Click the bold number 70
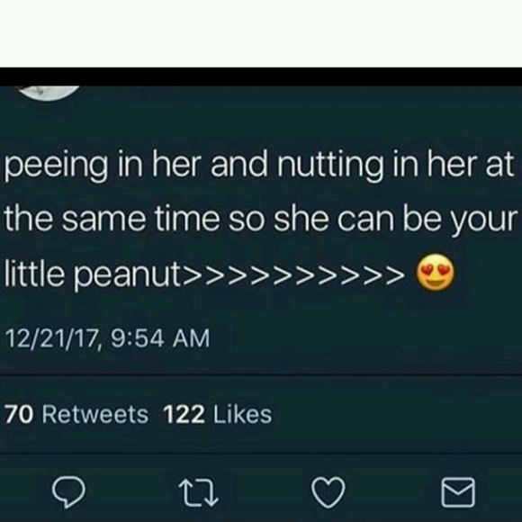522x522 pixels. 19,415
